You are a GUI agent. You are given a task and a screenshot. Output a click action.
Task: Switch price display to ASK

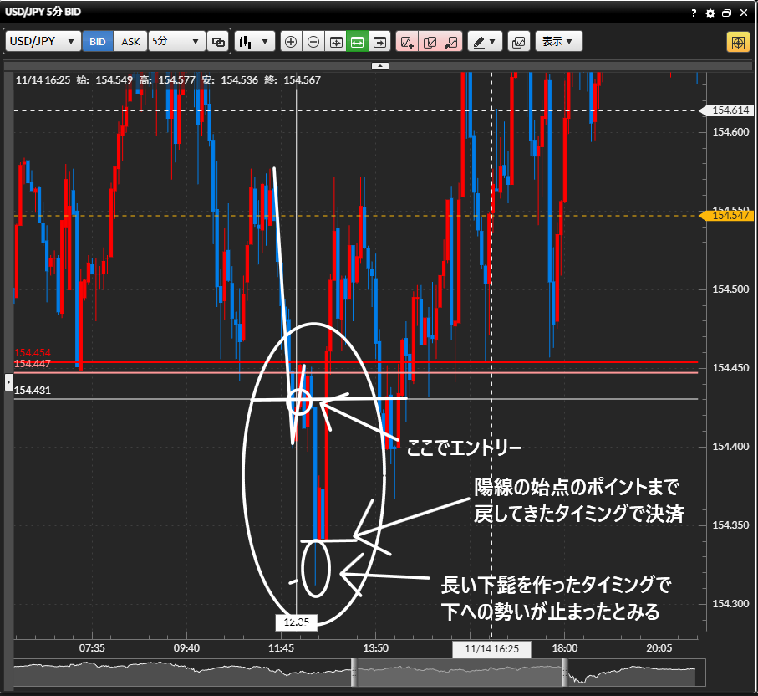coord(131,42)
